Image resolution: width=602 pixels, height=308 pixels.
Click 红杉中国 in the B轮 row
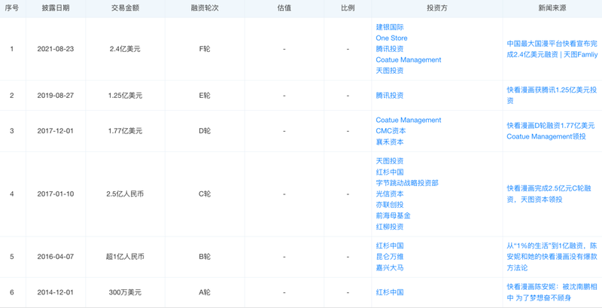pos(390,245)
